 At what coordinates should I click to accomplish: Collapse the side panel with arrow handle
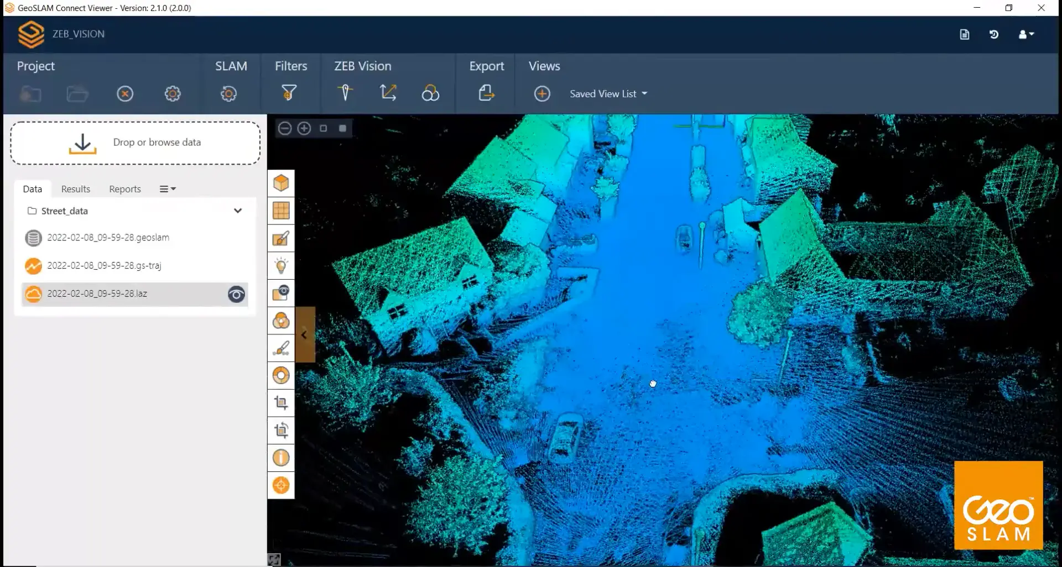pyautogui.click(x=304, y=335)
